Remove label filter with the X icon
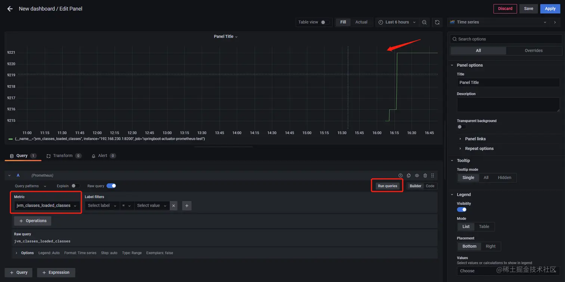Screen dimensions: 565x282 174,206
